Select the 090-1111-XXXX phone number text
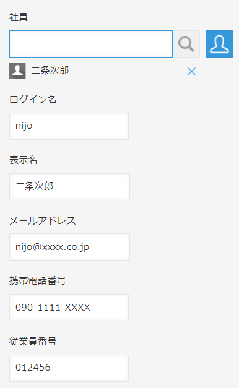239x388 pixels. point(53,308)
